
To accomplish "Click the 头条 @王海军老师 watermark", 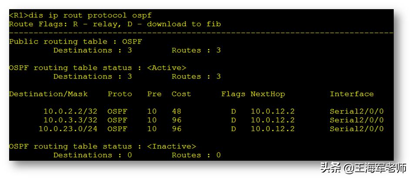I will click(363, 168).
